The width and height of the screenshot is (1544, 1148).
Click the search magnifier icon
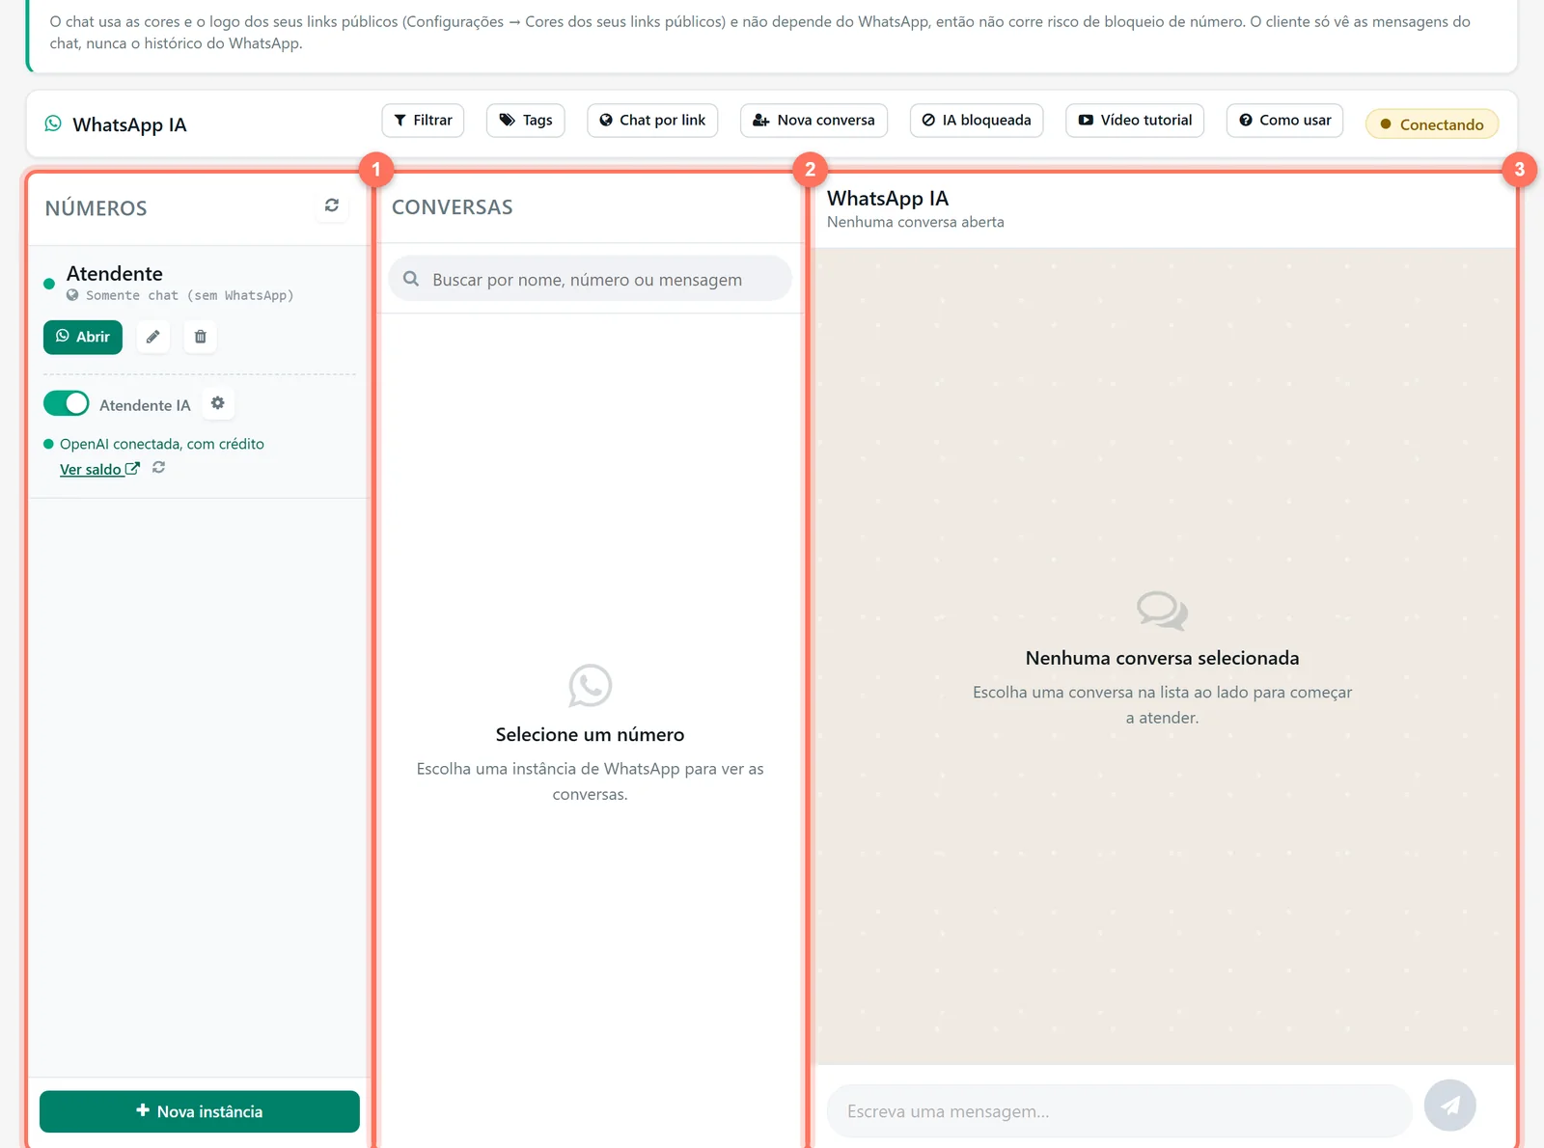click(x=411, y=279)
